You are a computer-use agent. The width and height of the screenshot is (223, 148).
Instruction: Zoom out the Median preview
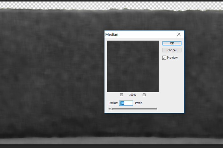tap(121, 95)
